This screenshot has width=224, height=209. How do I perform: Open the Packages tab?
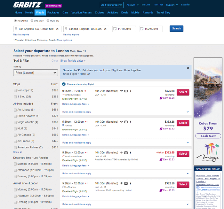point(53,12)
